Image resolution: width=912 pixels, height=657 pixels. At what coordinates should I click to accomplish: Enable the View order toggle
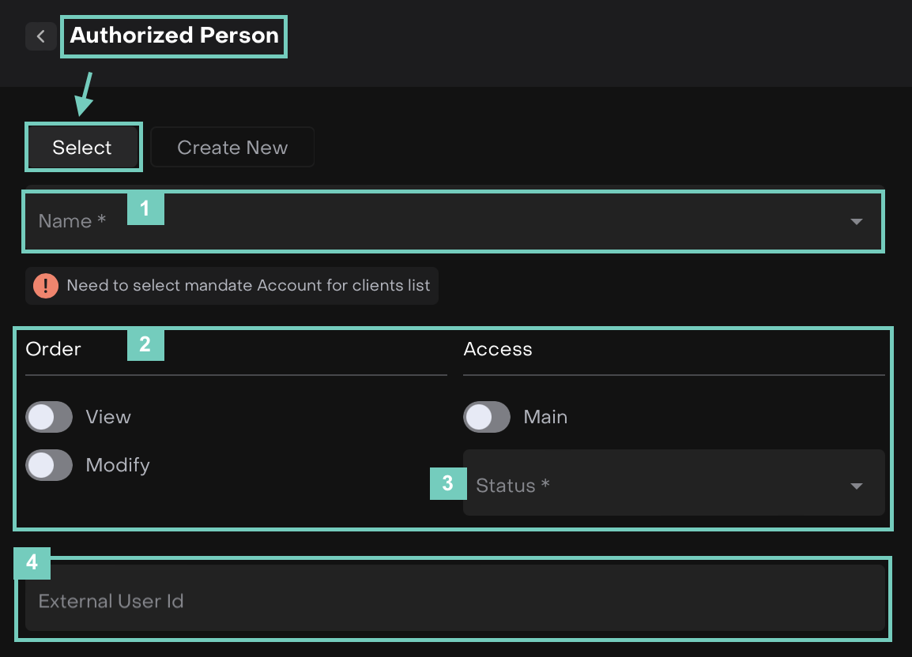coord(49,417)
